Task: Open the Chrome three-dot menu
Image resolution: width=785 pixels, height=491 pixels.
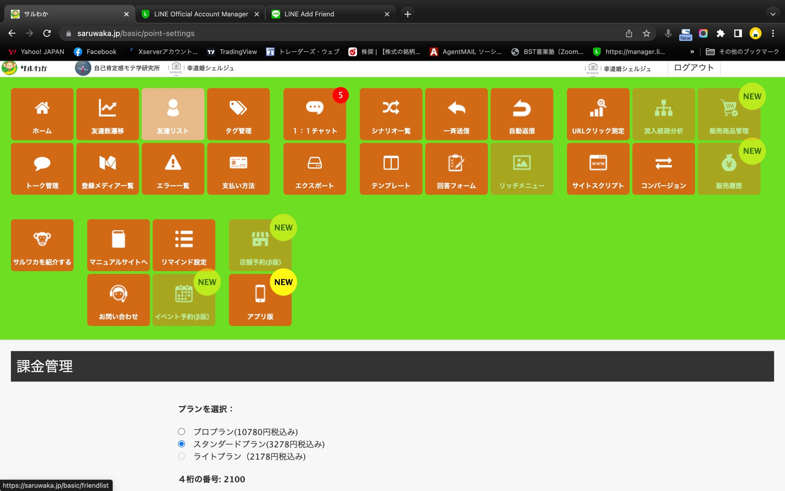Action: tap(773, 33)
